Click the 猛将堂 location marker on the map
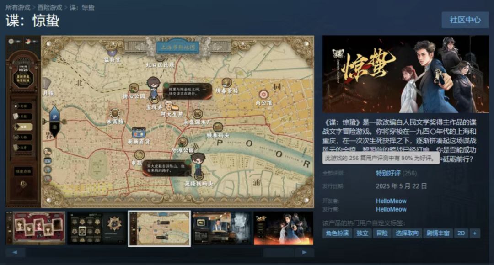494x265 pixels. (112, 53)
